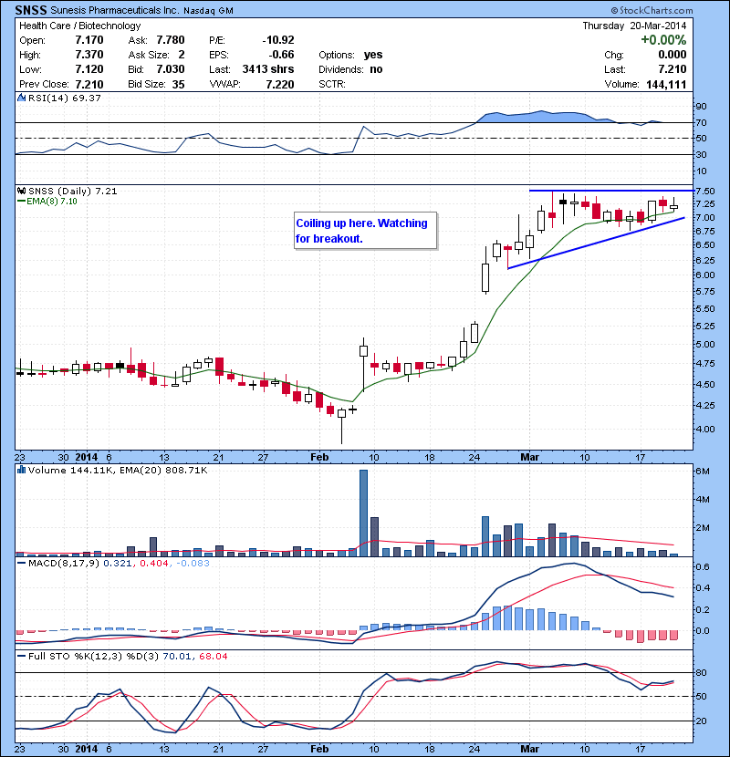Image resolution: width=730 pixels, height=757 pixels.
Task: Click the VWAP value 7.220
Action: coord(280,85)
